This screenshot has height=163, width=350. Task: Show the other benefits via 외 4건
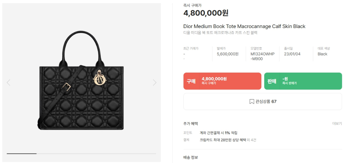coord(251,140)
